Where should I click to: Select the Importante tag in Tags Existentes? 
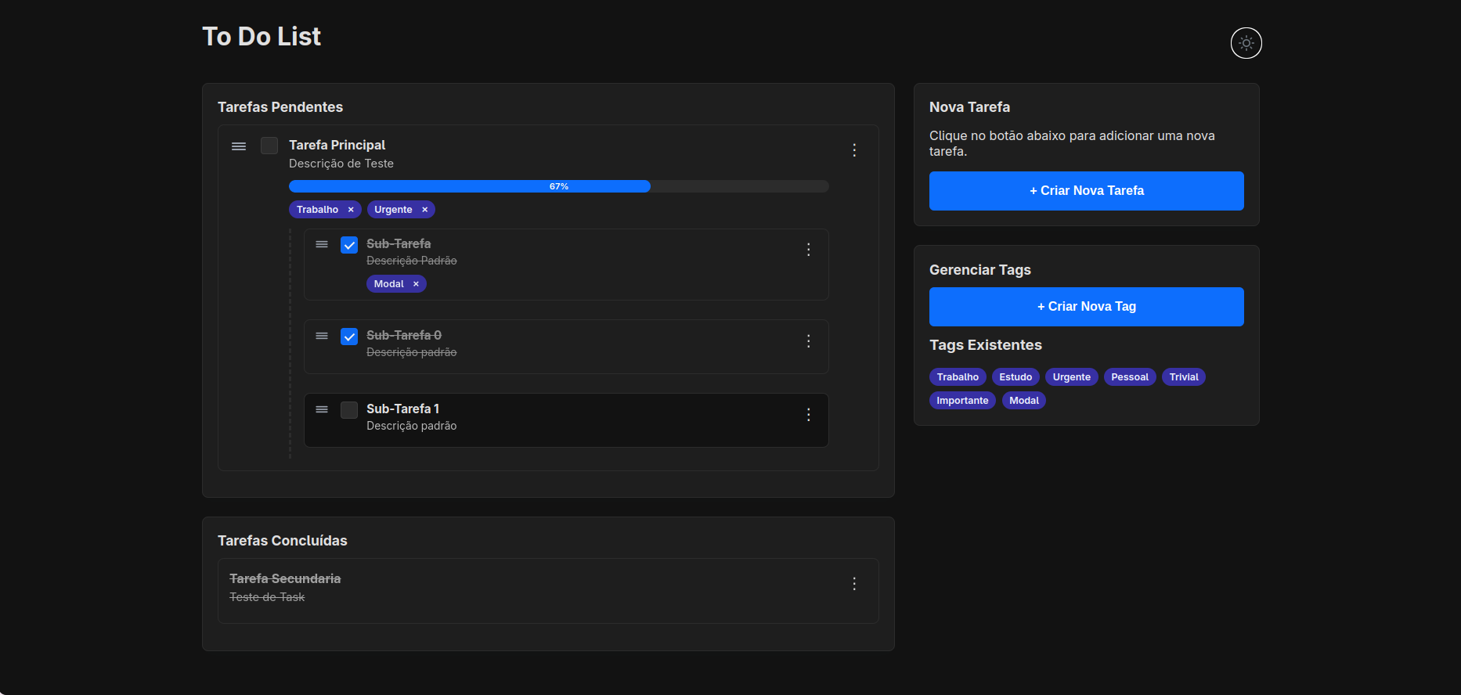(962, 401)
